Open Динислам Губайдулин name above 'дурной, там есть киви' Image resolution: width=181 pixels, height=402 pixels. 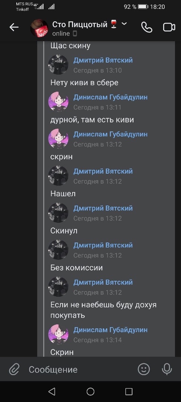[111, 98]
